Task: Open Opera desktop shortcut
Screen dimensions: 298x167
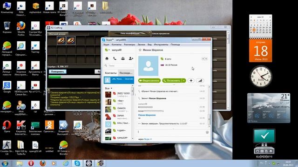Action: tap(7, 127)
